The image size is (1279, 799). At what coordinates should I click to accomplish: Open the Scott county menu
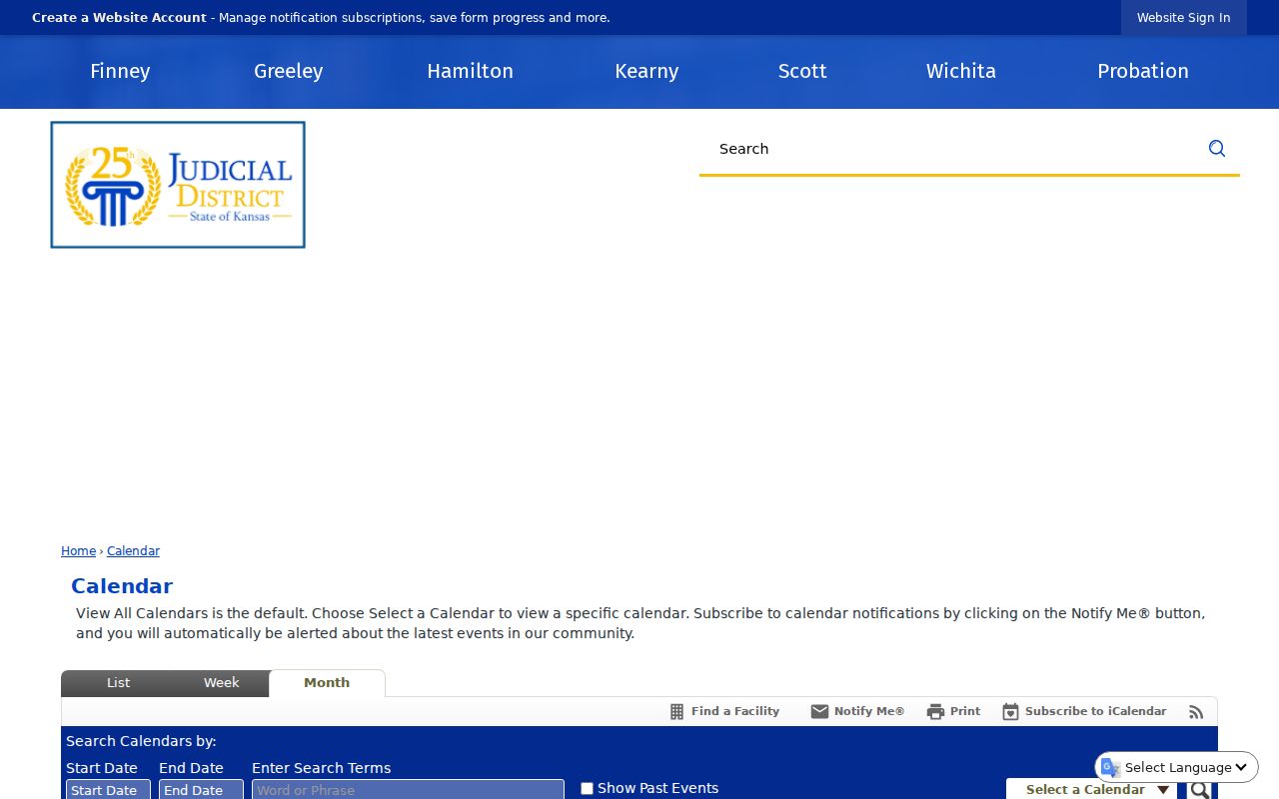[x=802, y=71]
